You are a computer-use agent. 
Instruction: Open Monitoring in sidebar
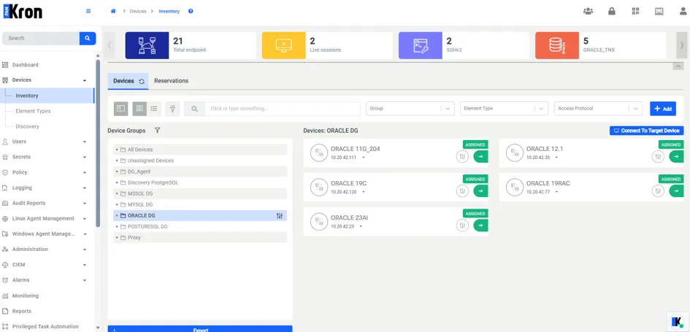point(26,296)
